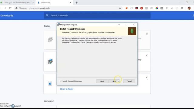Viewport: 194px width, 109px height.
Task: Check the Install MongoDB Compass checkbox
Action: pos(61,81)
